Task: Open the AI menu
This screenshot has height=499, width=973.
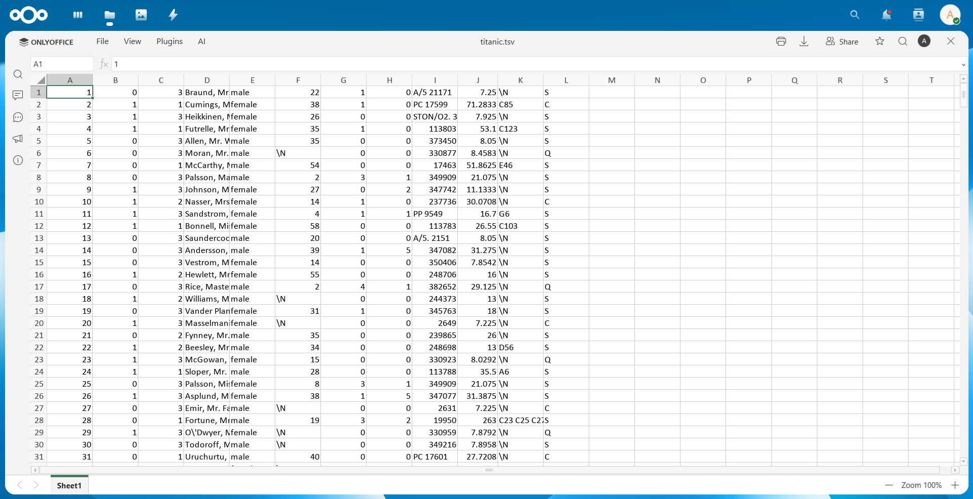Action: 202,41
